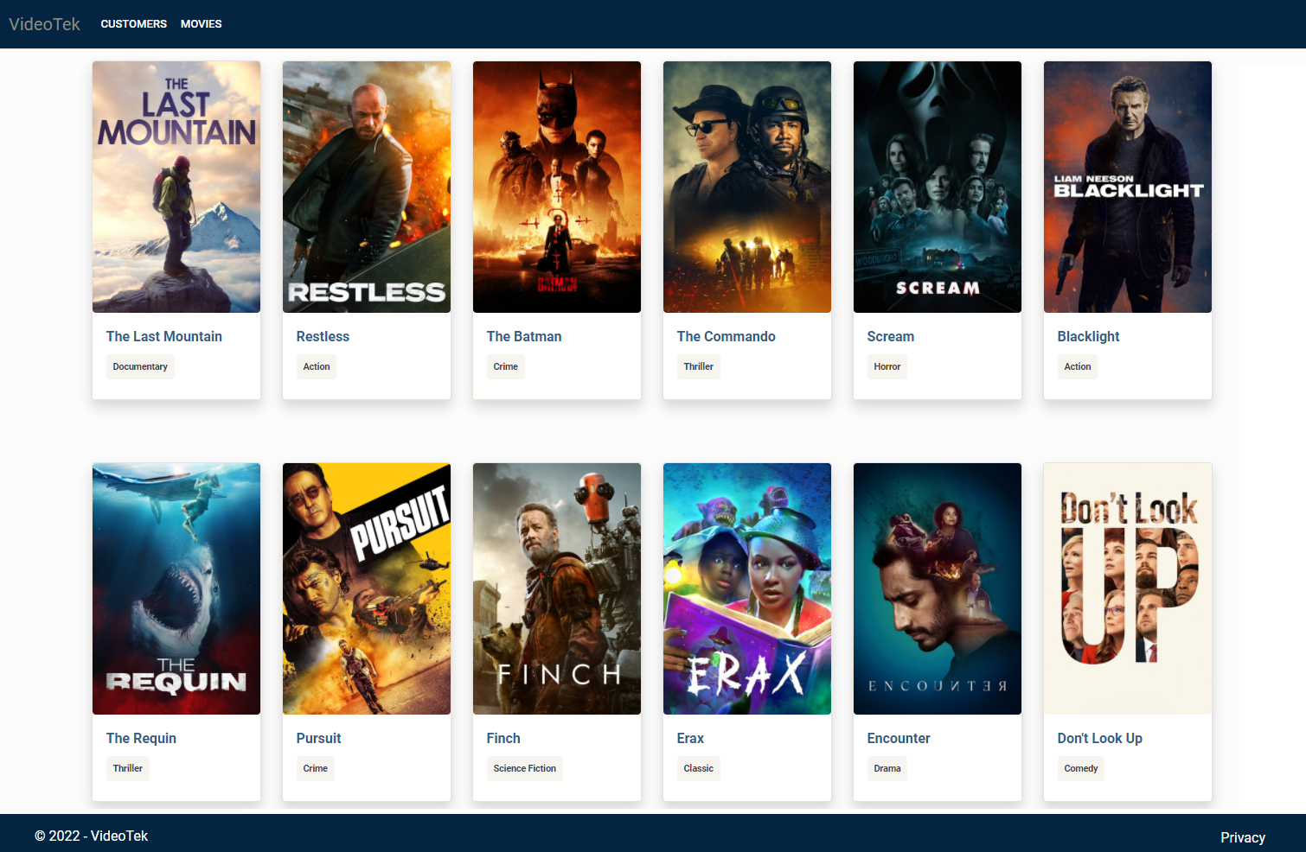Select The Last Mountain poster image

[176, 187]
